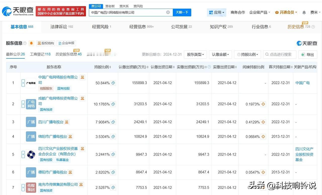Click pie chart icon next to 3.2441%
The height and width of the screenshot is (195, 322).
113,154
